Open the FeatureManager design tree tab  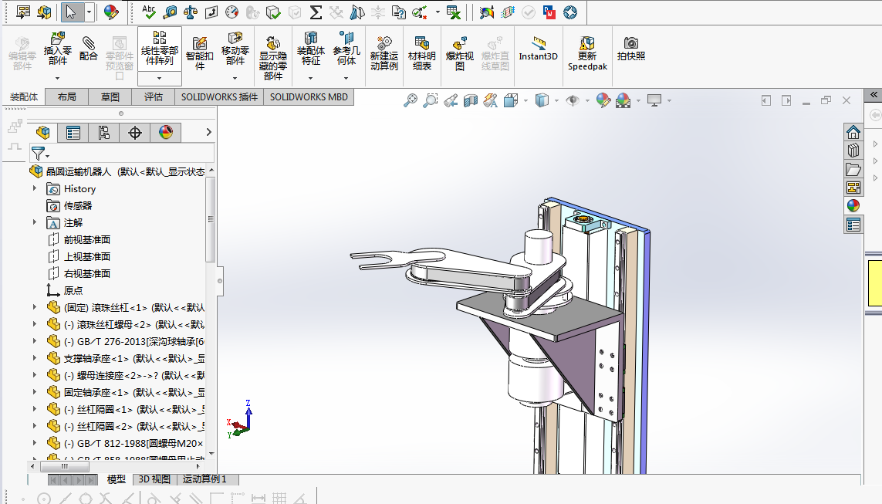pyautogui.click(x=42, y=133)
